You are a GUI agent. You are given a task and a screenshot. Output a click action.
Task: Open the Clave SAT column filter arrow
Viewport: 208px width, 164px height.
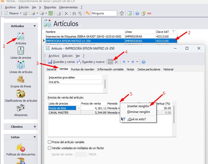174,32
